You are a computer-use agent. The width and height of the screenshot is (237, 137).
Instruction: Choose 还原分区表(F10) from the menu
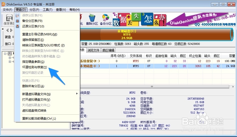point(33,26)
